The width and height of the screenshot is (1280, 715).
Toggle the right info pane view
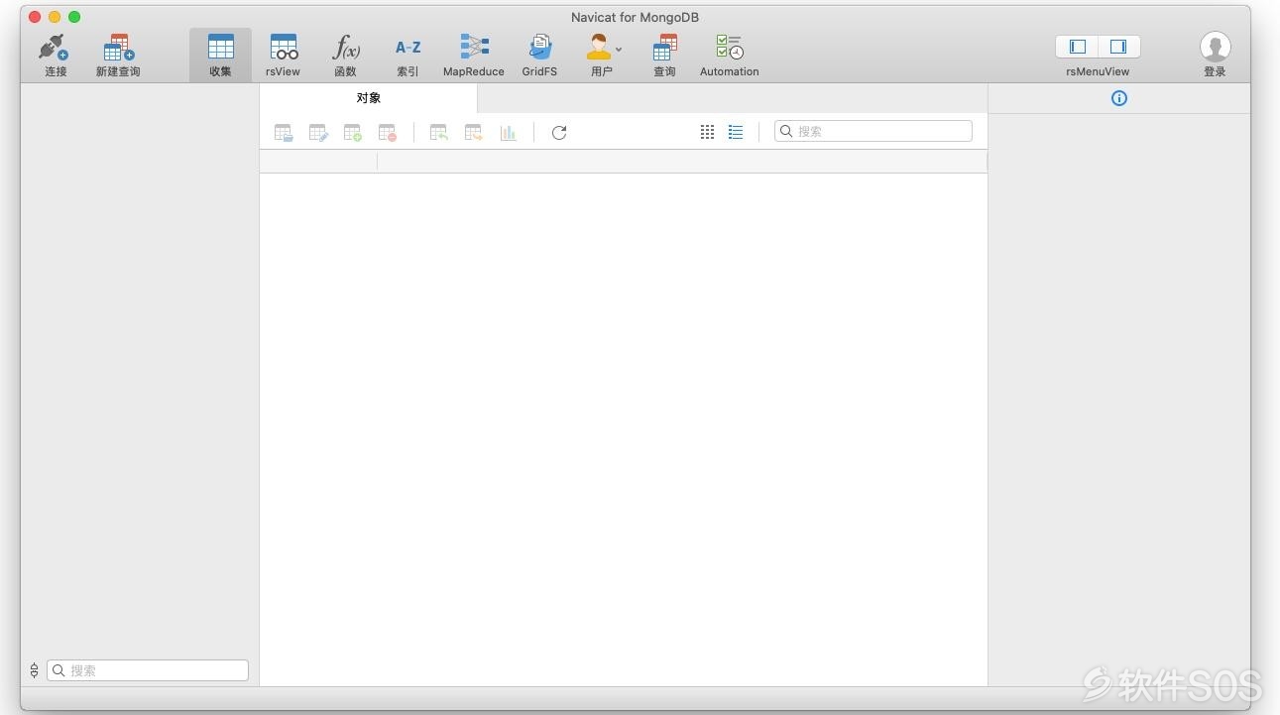1118,47
